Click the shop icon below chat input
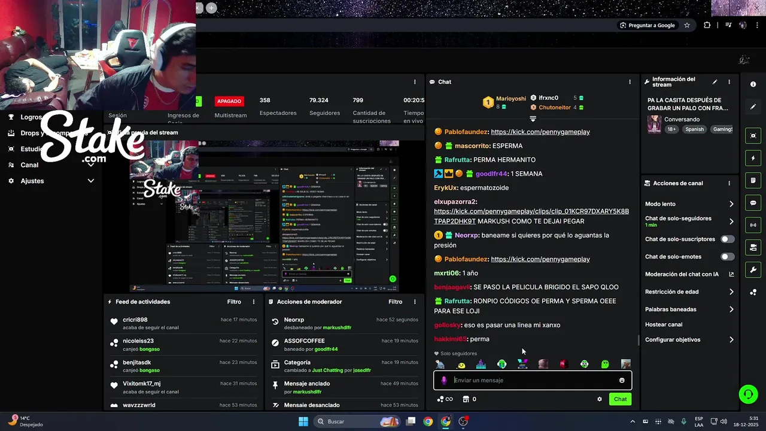Screen dimensions: 766x431 pyautogui.click(x=466, y=399)
